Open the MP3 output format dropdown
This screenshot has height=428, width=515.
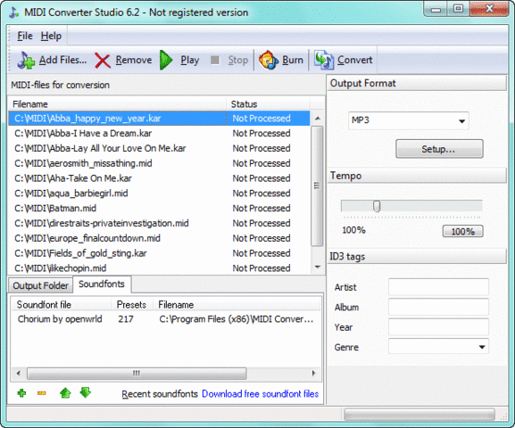coord(408,120)
